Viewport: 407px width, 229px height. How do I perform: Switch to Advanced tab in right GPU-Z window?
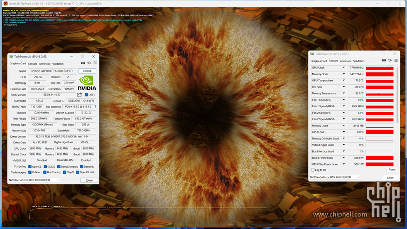point(346,61)
